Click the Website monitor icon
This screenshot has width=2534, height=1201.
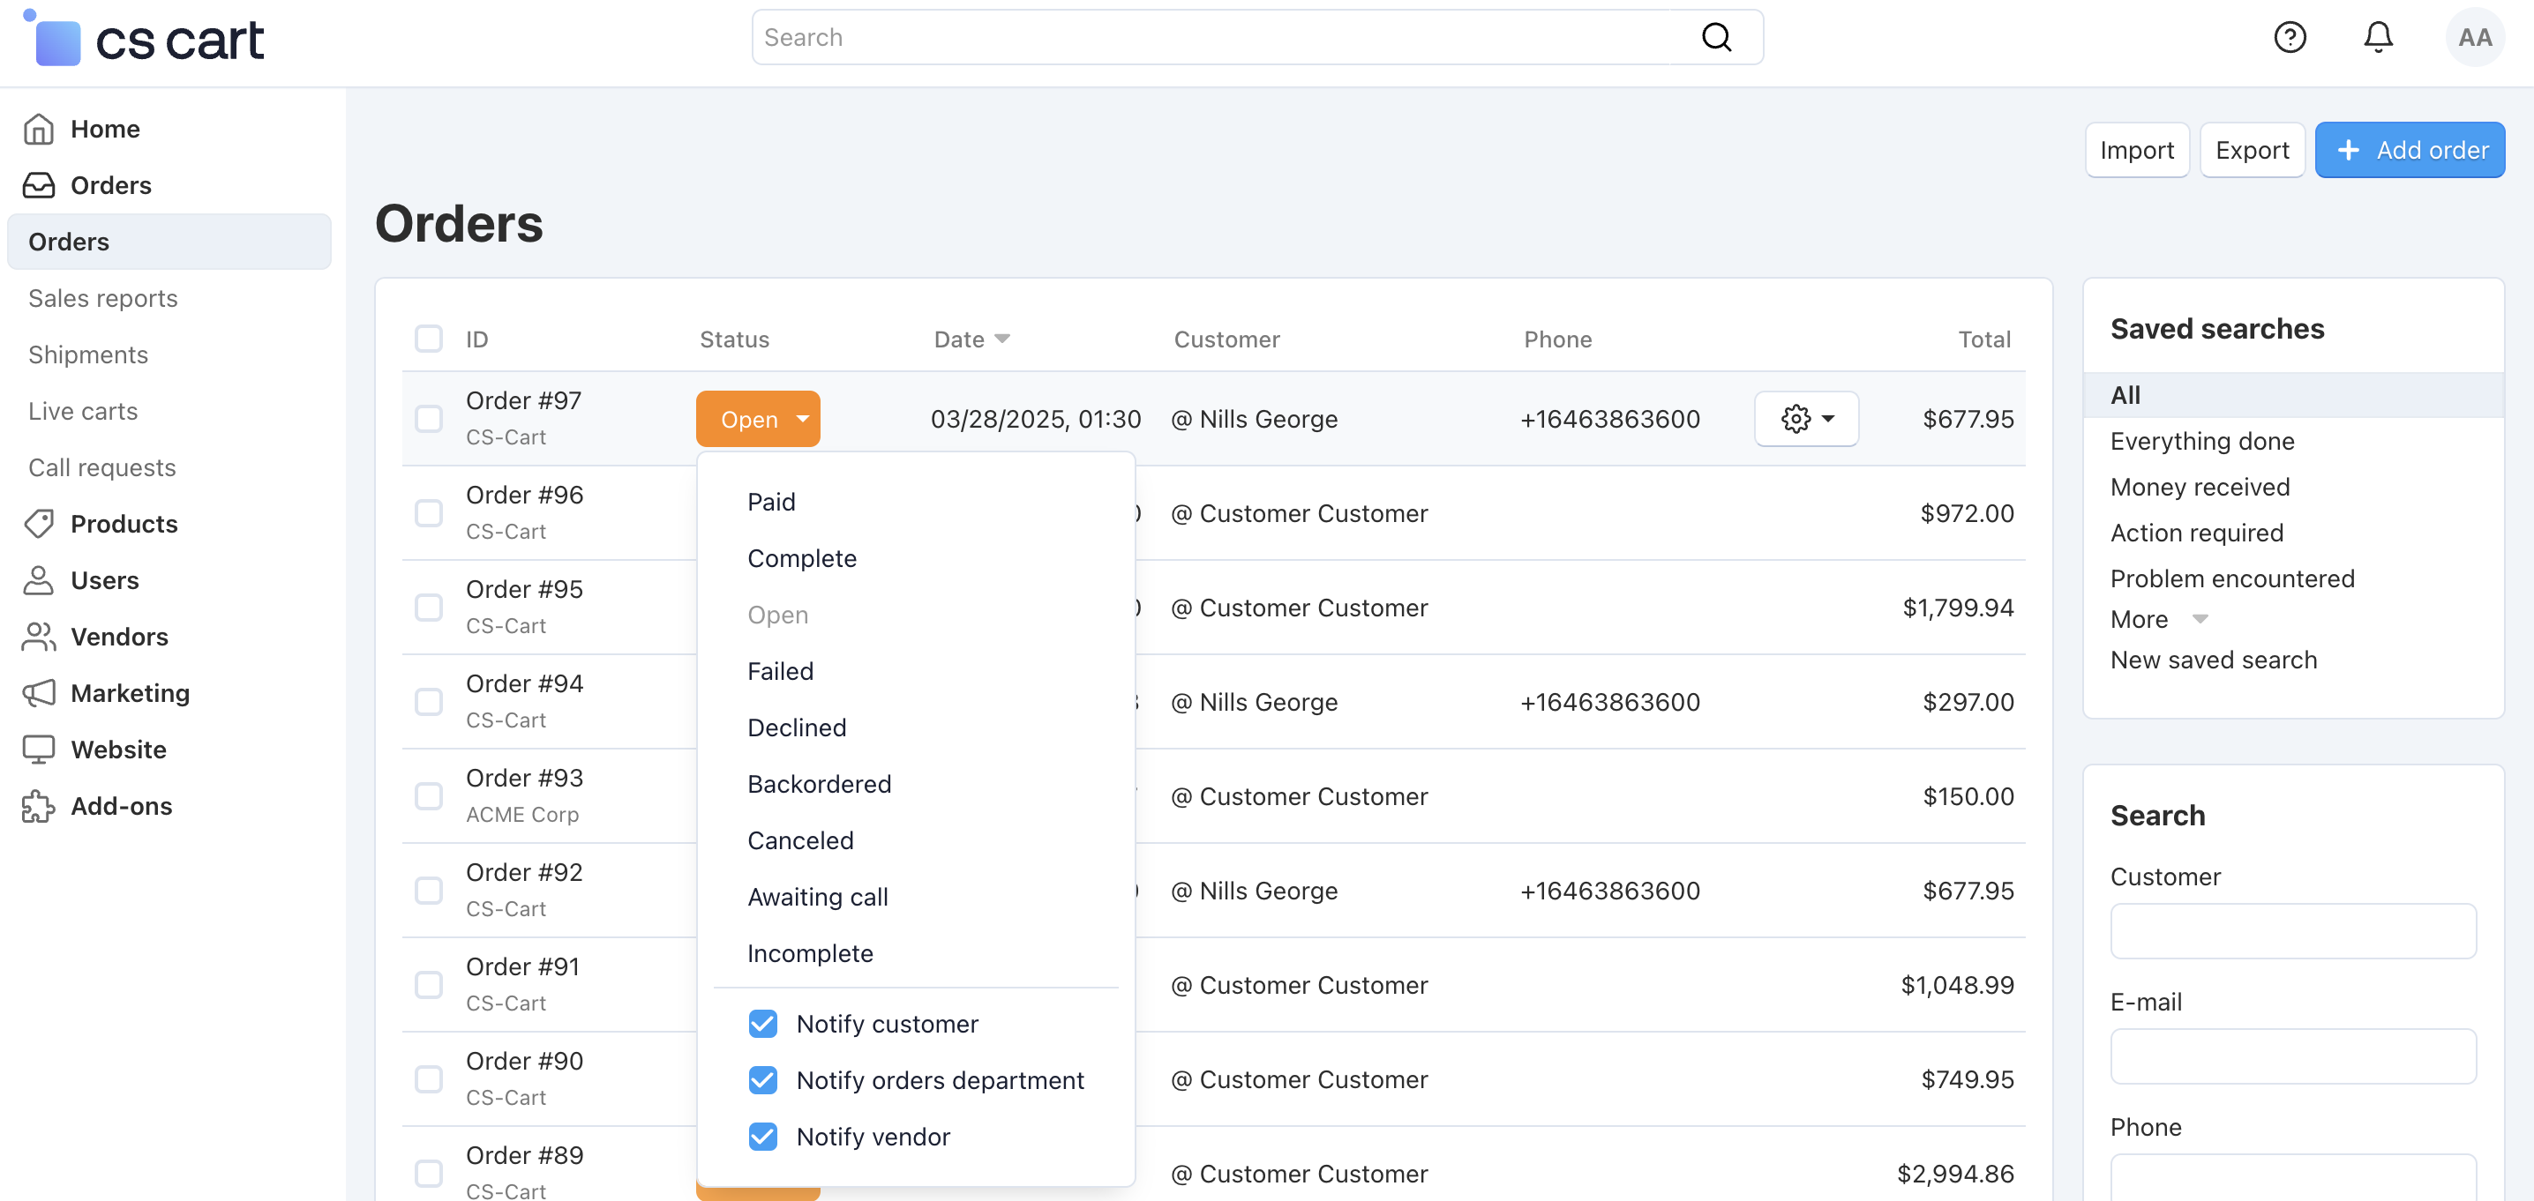38,750
